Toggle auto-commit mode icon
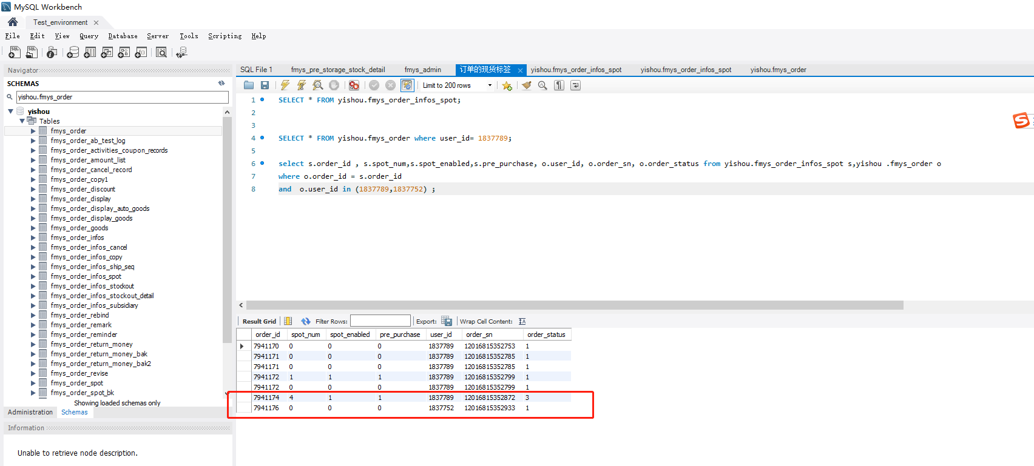This screenshot has width=1034, height=466. point(407,85)
